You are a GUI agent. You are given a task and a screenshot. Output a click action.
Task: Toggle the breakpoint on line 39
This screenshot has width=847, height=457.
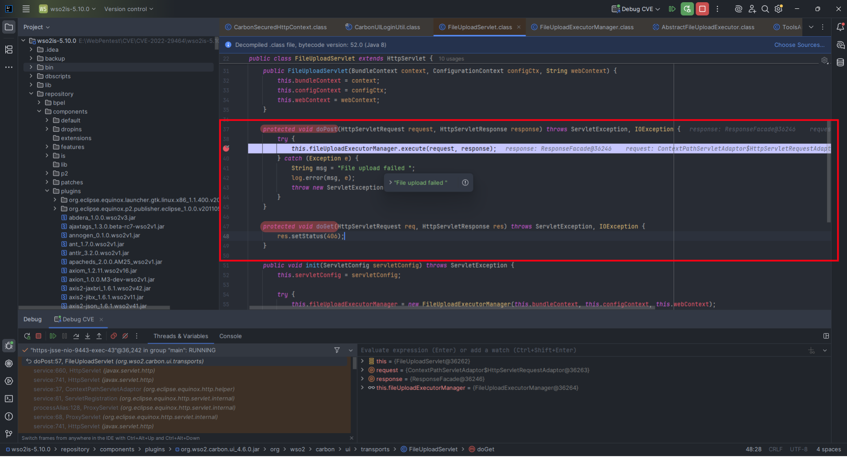(227, 149)
